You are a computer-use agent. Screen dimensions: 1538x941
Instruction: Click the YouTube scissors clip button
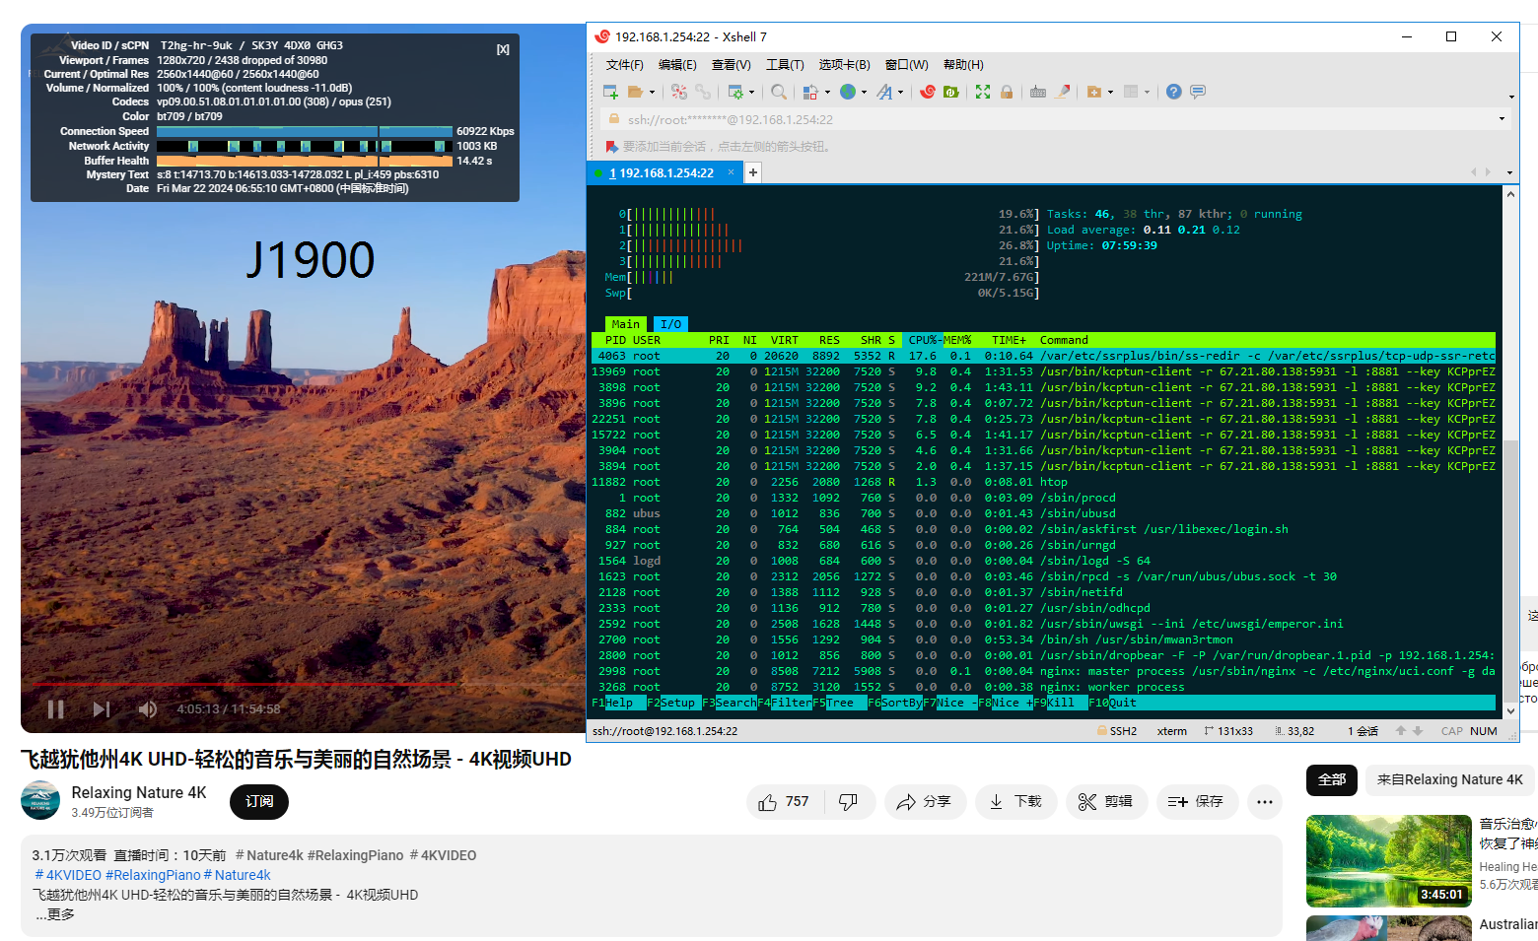coord(1105,802)
